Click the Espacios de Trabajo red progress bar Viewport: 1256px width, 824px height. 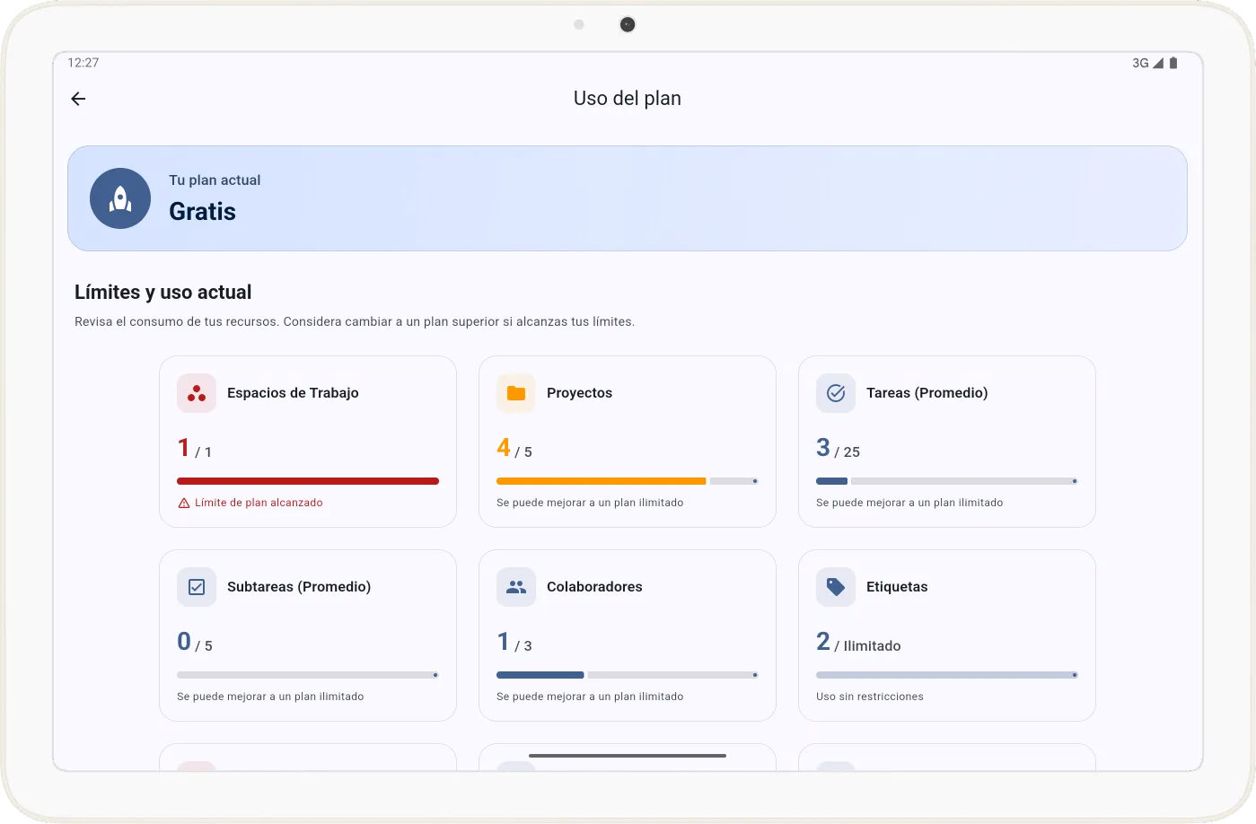coord(308,481)
